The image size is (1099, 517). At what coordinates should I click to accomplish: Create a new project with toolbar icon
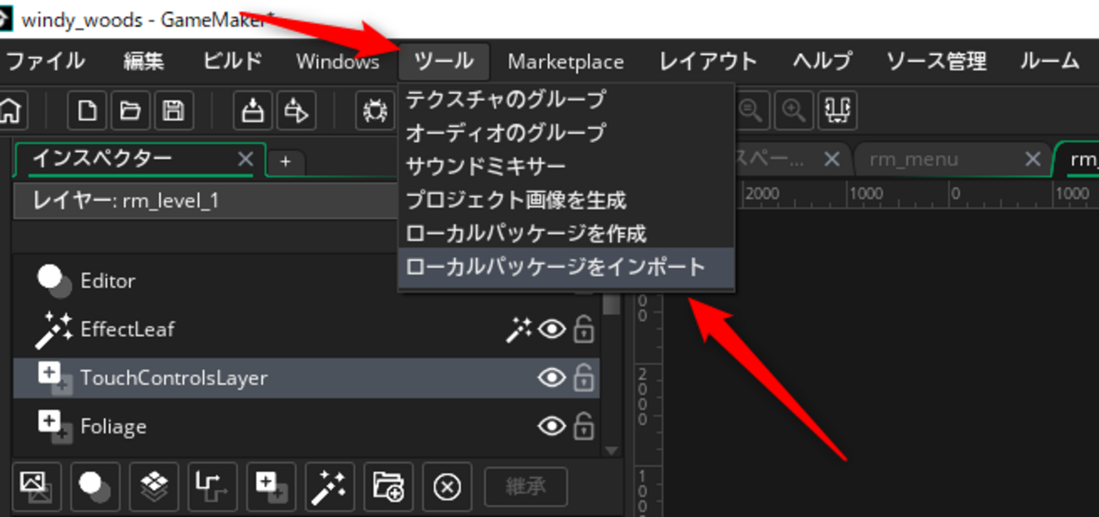pyautogui.click(x=86, y=111)
